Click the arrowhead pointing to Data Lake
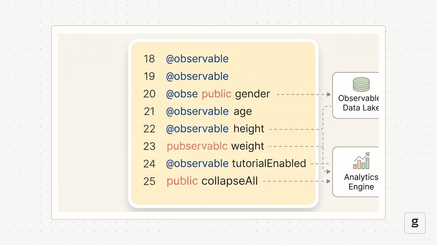 [x=329, y=94]
